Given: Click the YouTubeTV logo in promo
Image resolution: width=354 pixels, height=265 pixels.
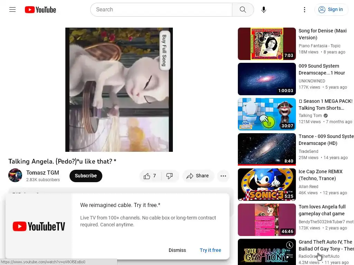Looking at the screenshot, I should (x=39, y=226).
